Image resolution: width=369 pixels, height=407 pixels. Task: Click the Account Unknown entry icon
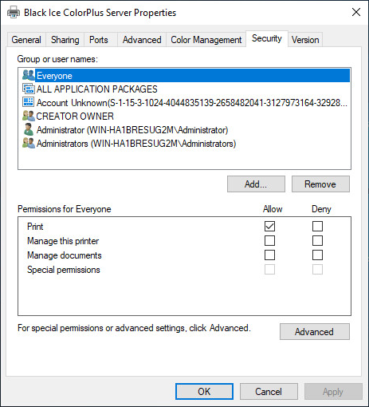[29, 102]
